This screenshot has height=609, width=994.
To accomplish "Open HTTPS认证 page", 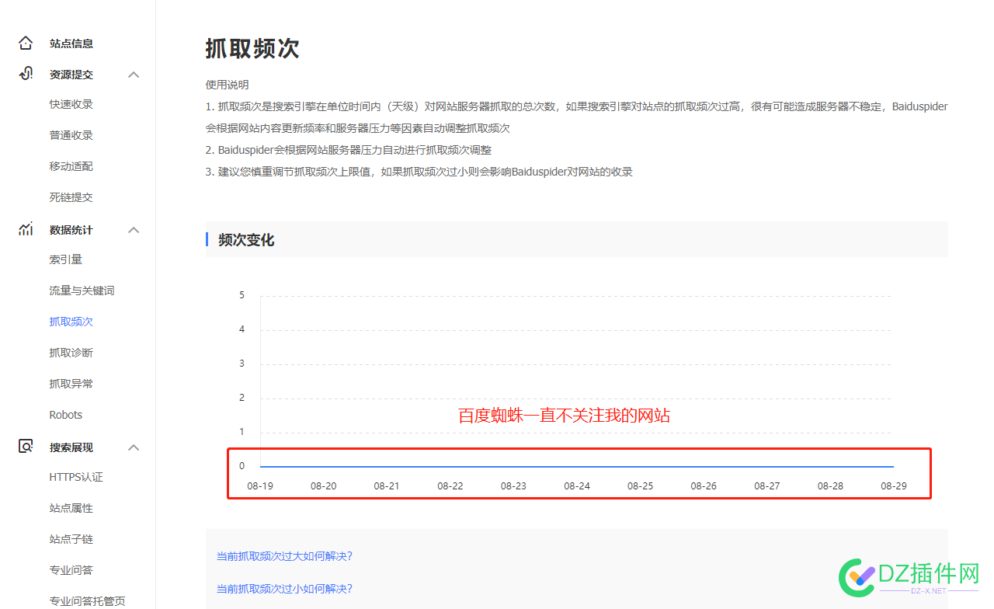I will click(x=76, y=477).
